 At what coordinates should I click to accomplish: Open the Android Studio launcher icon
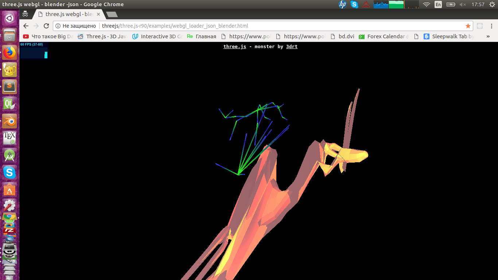pos(9,155)
